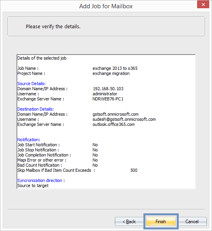Click the Please verify the details banner
Viewport: 212px width, 231px height.
pos(106,26)
